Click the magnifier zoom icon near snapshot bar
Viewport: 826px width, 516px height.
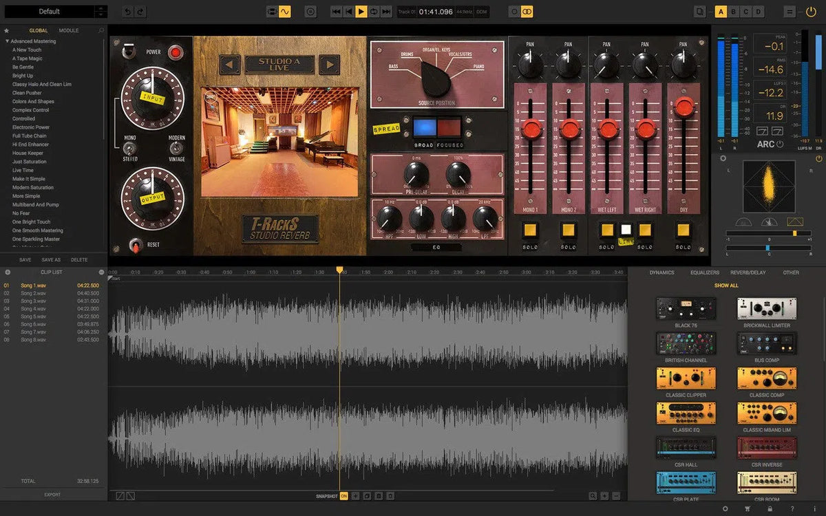point(593,495)
